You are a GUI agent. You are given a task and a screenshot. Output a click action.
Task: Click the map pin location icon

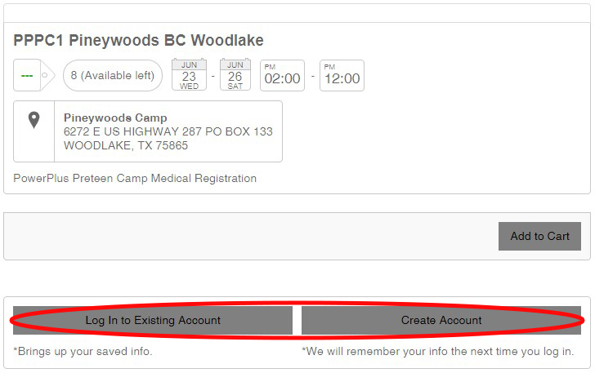[34, 120]
